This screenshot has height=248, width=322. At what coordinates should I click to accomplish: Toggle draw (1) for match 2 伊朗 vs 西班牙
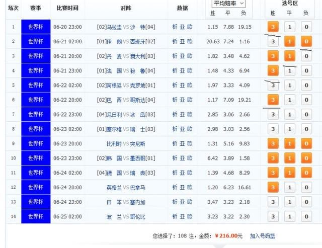(x=289, y=42)
